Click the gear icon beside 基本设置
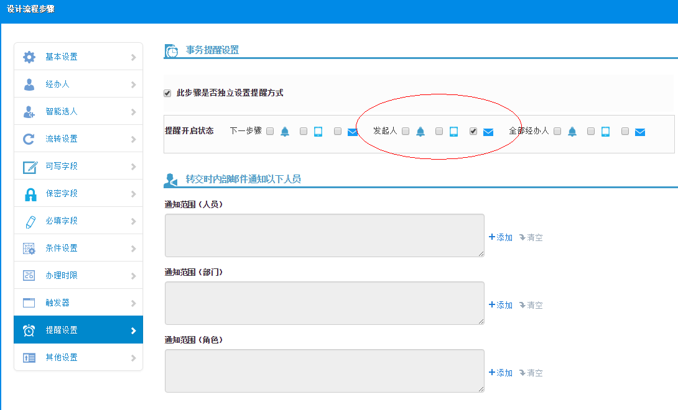 (29, 57)
